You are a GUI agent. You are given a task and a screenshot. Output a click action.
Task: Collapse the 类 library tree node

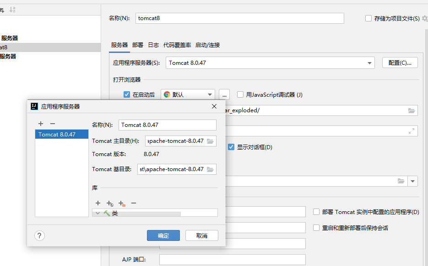[x=98, y=213]
